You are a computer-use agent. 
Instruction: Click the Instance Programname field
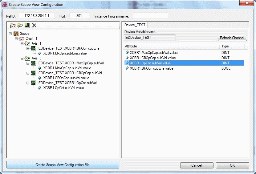pyautogui.click(x=150, y=16)
